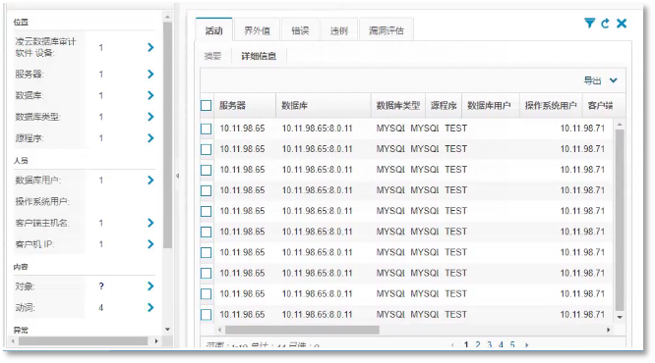655x363 pixels.
Task: Click the refresh arrow icon
Action: (605, 24)
